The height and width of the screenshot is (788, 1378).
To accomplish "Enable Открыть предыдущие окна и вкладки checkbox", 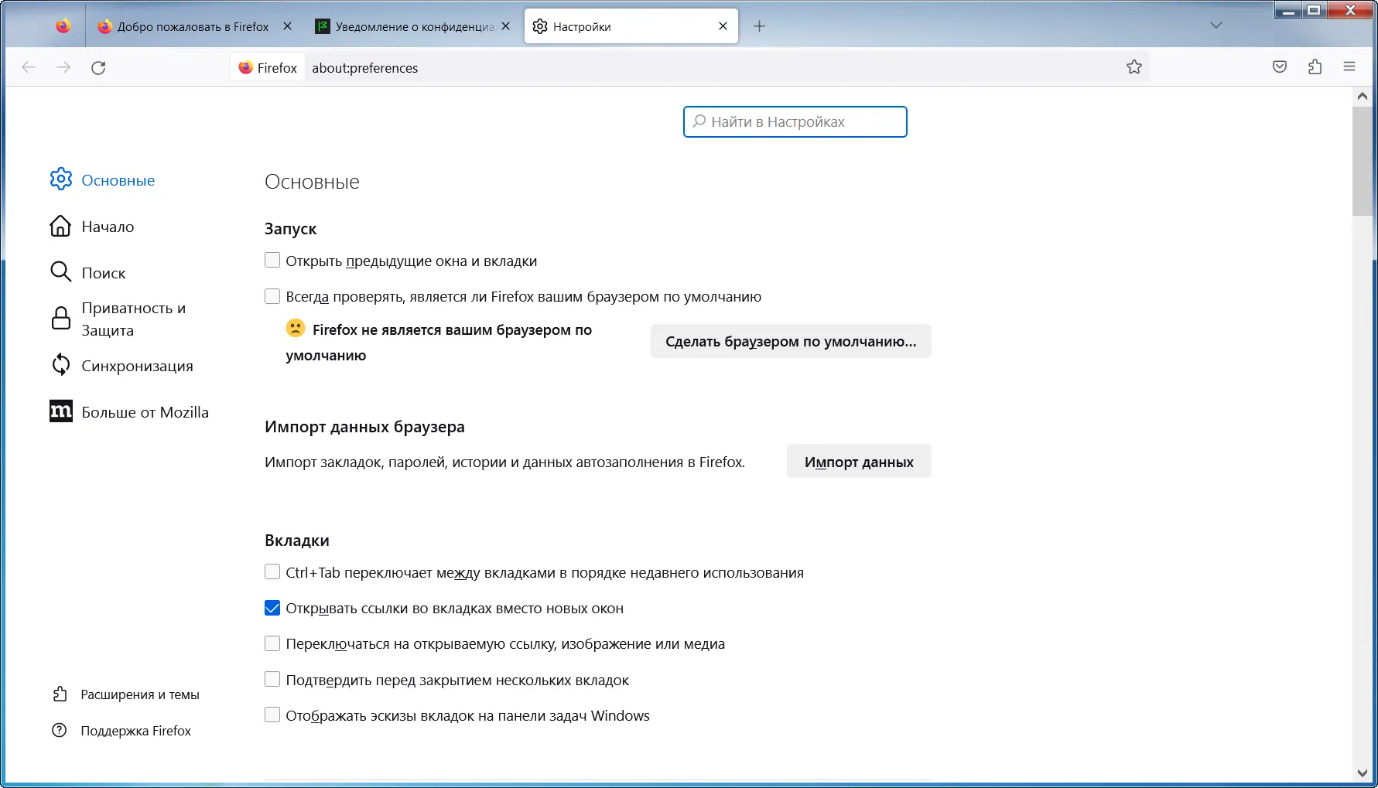I will coord(272,261).
